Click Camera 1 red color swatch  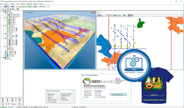click(16, 53)
